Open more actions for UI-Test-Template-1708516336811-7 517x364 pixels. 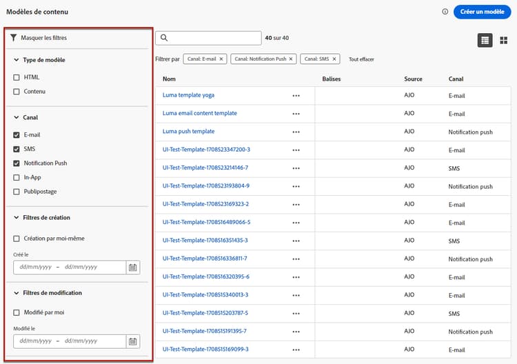(x=296, y=259)
